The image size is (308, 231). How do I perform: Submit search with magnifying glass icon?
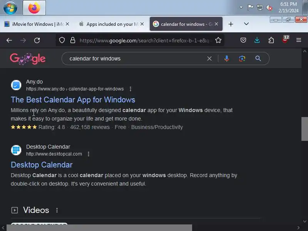coord(258,59)
